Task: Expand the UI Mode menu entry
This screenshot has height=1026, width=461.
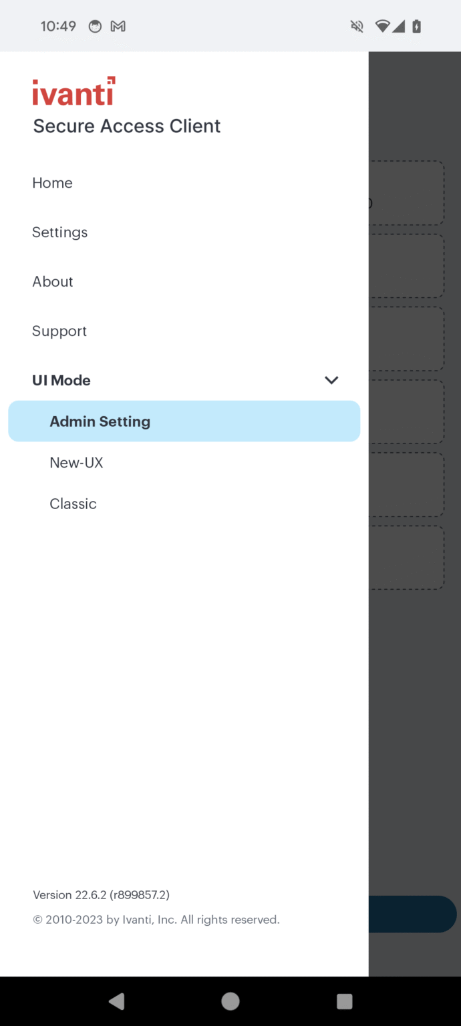Action: click(61, 380)
